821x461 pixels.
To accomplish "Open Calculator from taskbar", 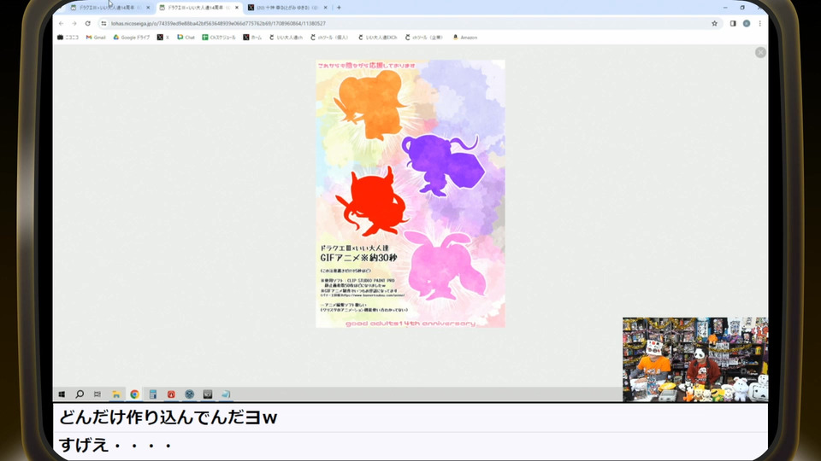I will click(153, 394).
